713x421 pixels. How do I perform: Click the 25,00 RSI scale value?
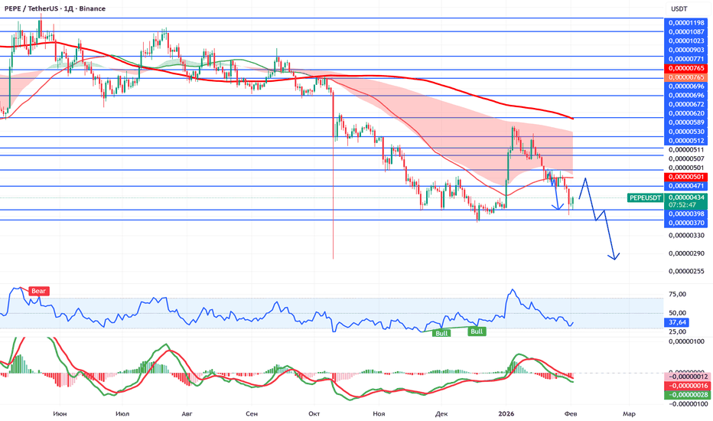click(x=678, y=331)
